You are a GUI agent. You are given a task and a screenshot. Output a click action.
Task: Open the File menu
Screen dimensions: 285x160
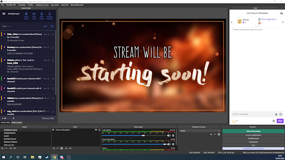tap(3, 5)
